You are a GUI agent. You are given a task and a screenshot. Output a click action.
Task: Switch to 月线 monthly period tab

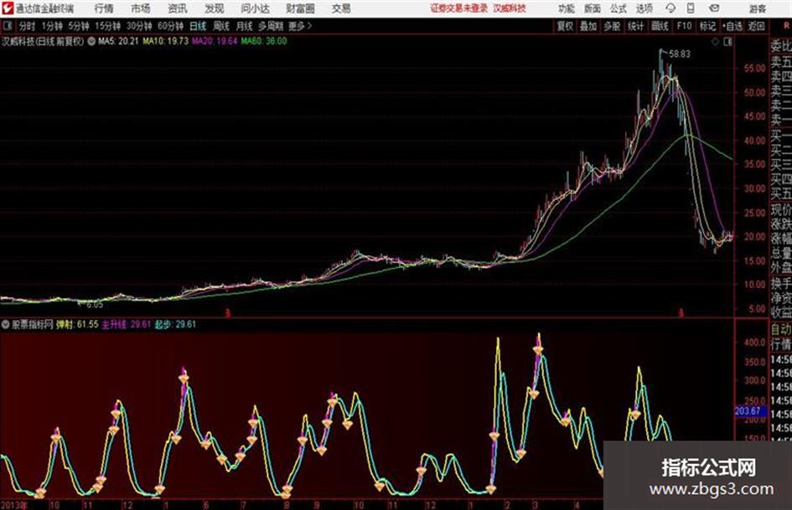[245, 26]
